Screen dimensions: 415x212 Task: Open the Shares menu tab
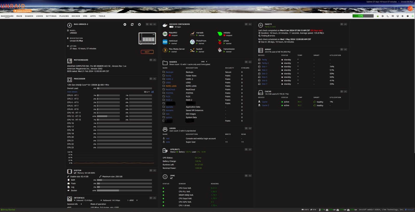pyautogui.click(x=29, y=16)
